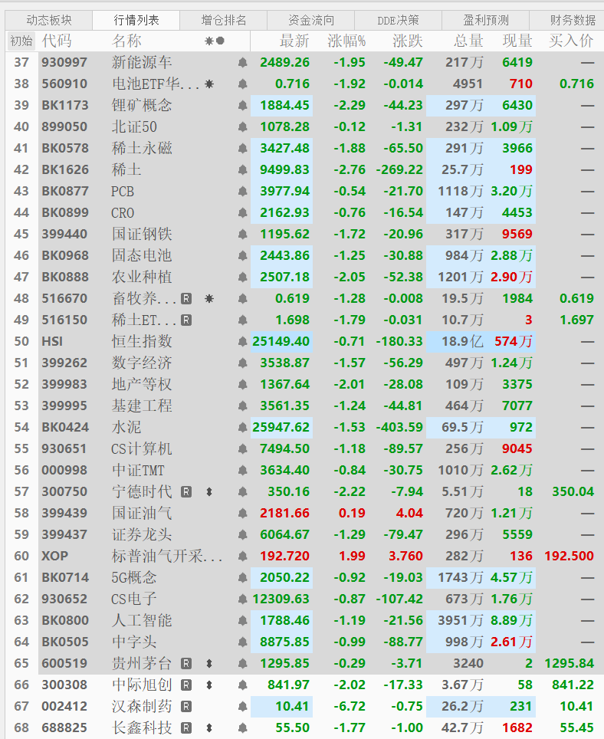Click the star marker in the 畜牧养 row
Screen dimensions: 604x739
click(x=209, y=298)
